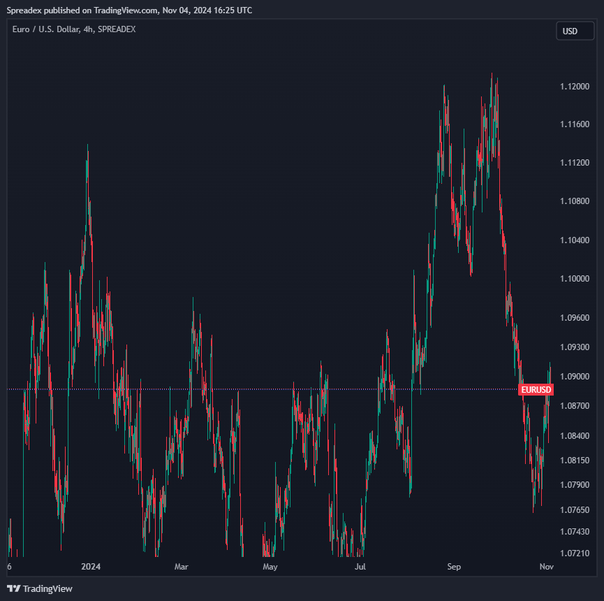The width and height of the screenshot is (604, 601).
Task: Select the 1.11600 price axis label
Action: click(x=575, y=124)
